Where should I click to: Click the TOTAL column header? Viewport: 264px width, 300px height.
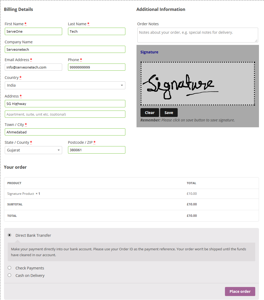[191, 183]
